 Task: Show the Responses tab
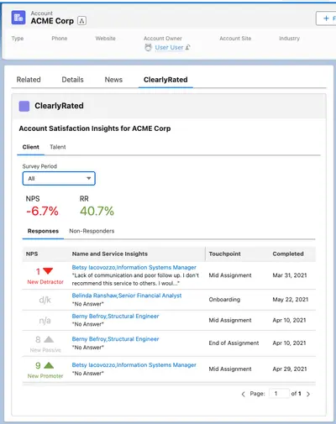pos(43,231)
